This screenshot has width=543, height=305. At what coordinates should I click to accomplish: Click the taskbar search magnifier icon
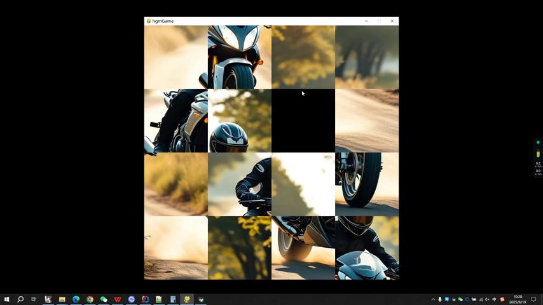point(20,299)
